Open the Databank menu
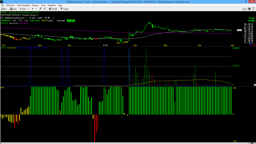The height and width of the screenshot is (144, 256). [x=51, y=5]
